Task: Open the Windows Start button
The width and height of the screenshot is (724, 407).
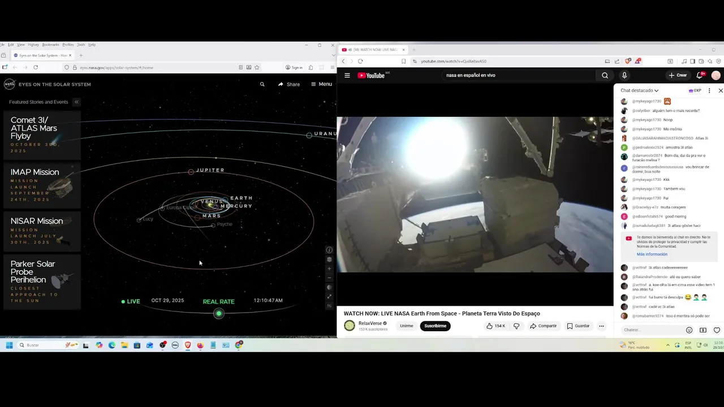Action: [9, 345]
